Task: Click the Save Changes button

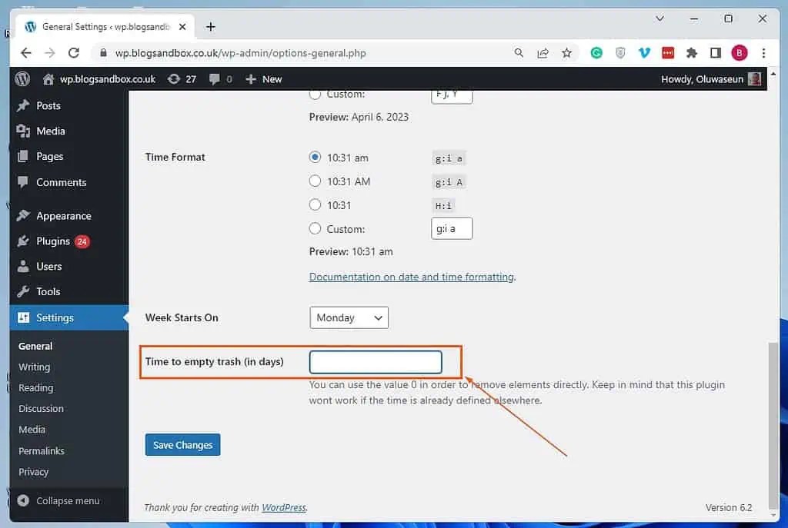Action: click(182, 444)
